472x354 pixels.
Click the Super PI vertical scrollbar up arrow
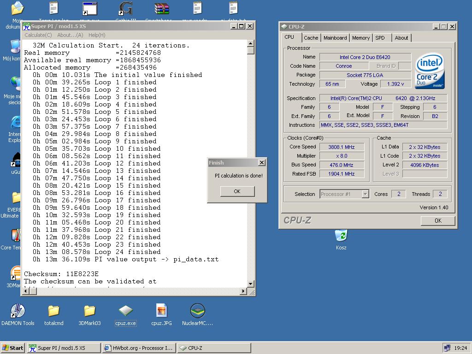(x=250, y=43)
